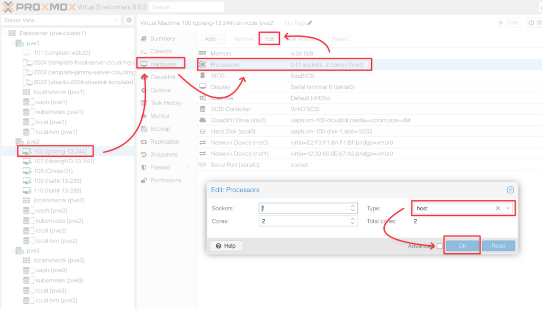Viewport: 542px width, 309px height.
Task: Open the Cloud-Init tab
Action: [162, 77]
